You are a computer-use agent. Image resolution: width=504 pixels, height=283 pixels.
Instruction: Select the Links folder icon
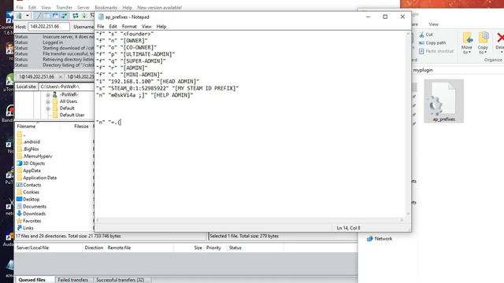point(19,228)
